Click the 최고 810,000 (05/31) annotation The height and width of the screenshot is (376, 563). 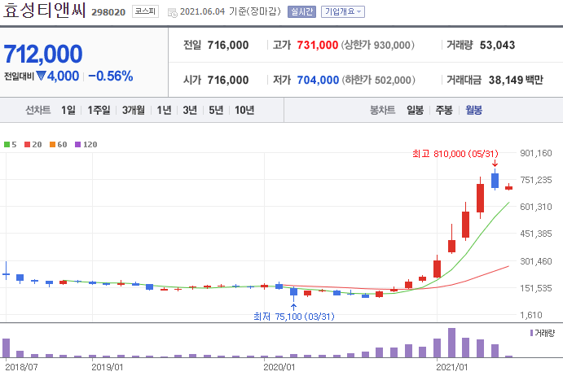[455, 154]
